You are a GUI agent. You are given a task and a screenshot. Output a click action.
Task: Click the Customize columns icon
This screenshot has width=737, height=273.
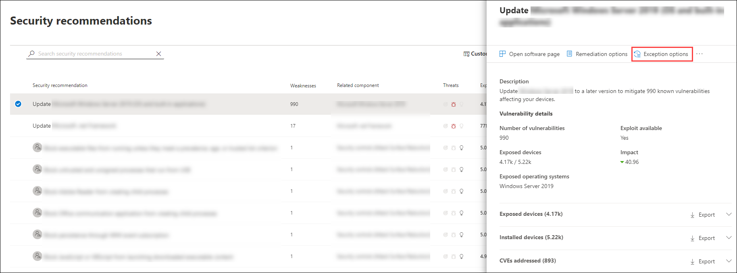(466, 54)
